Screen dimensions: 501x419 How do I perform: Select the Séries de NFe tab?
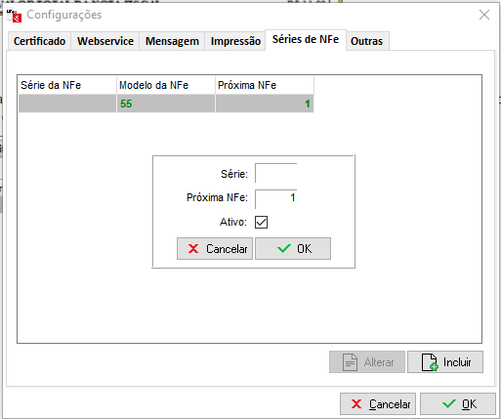click(306, 40)
